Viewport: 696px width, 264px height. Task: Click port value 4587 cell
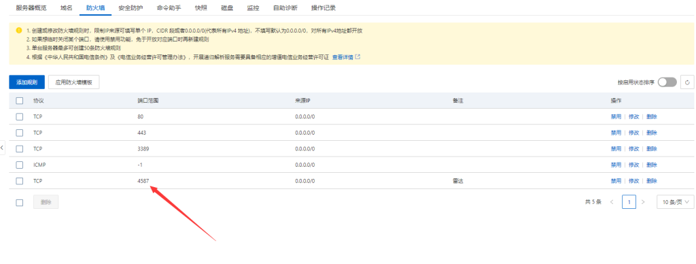143,181
